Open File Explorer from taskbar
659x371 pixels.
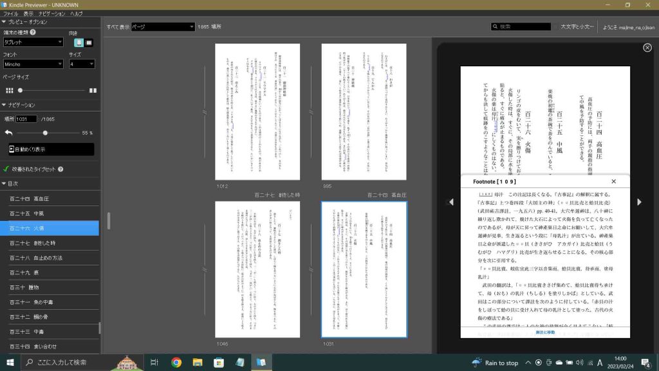tap(198, 362)
